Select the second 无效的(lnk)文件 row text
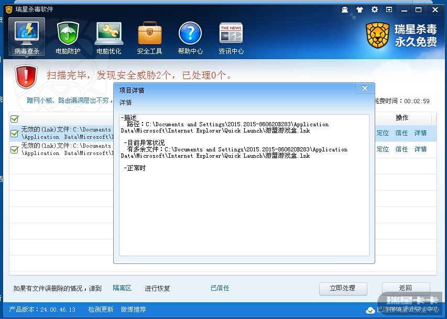Screen dimensions: 447x319 pos(67,149)
